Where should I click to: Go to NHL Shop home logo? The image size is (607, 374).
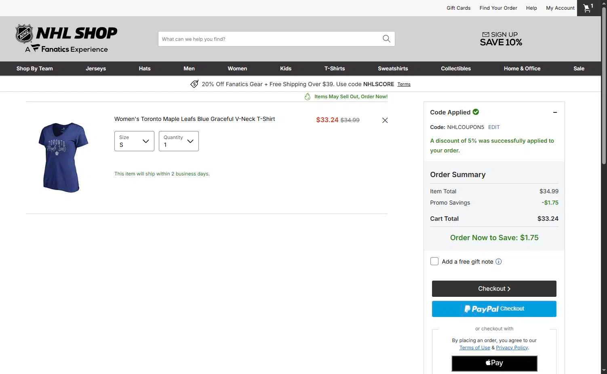pos(66,39)
